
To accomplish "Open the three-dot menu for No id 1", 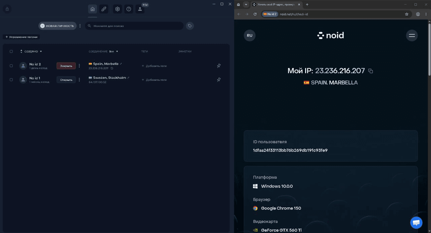I will click(79, 80).
